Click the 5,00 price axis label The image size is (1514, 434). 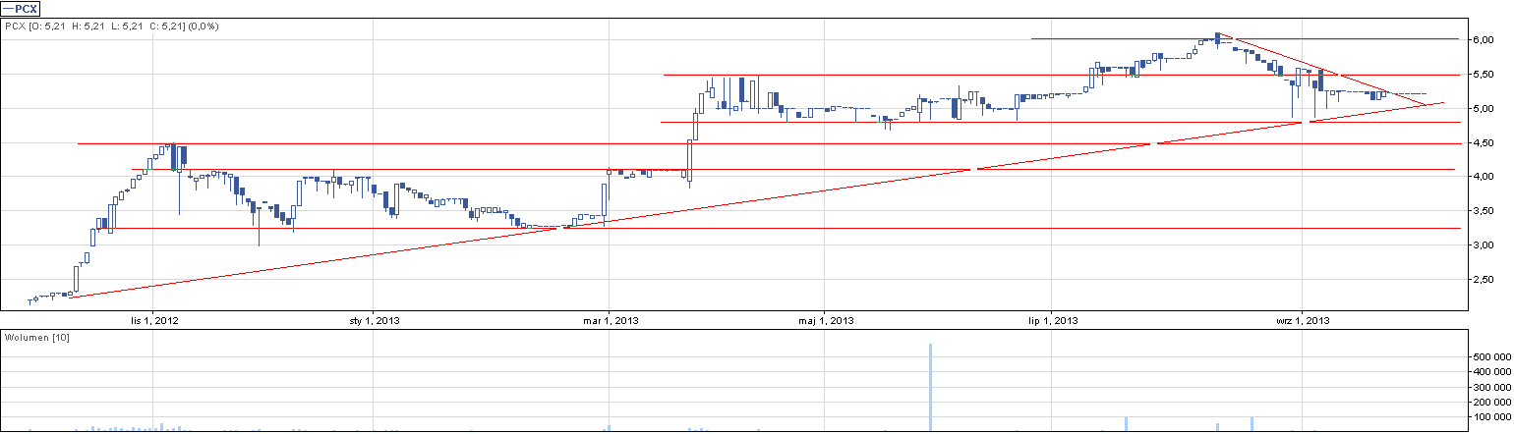tap(1483, 109)
